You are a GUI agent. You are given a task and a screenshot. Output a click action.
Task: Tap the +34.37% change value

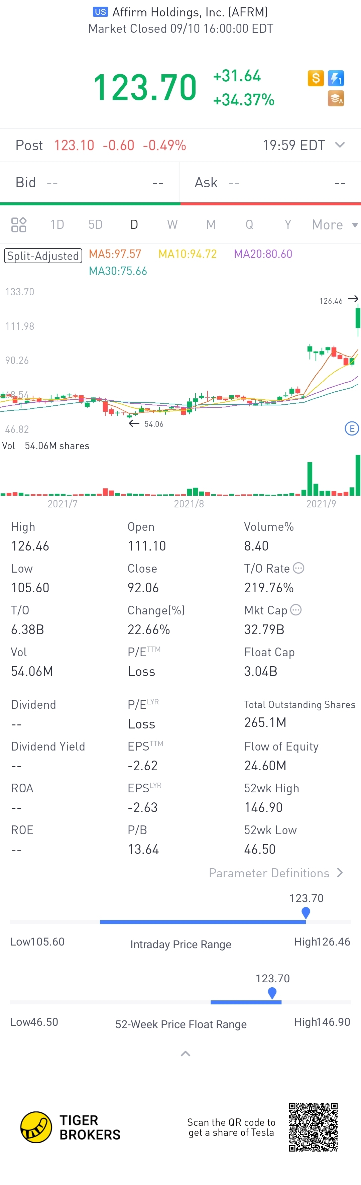(x=244, y=99)
